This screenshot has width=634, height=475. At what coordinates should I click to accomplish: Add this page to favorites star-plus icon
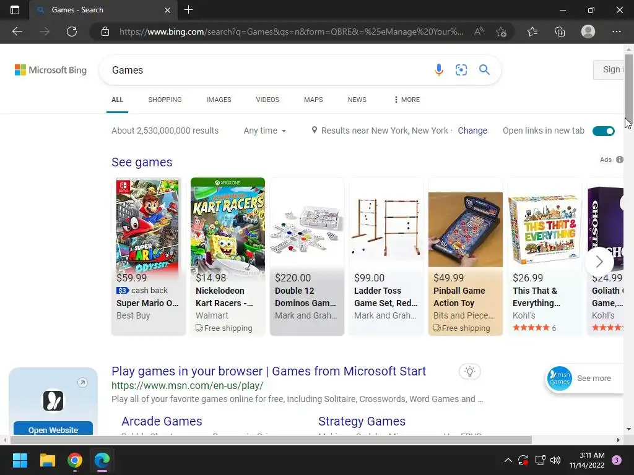pos(502,32)
